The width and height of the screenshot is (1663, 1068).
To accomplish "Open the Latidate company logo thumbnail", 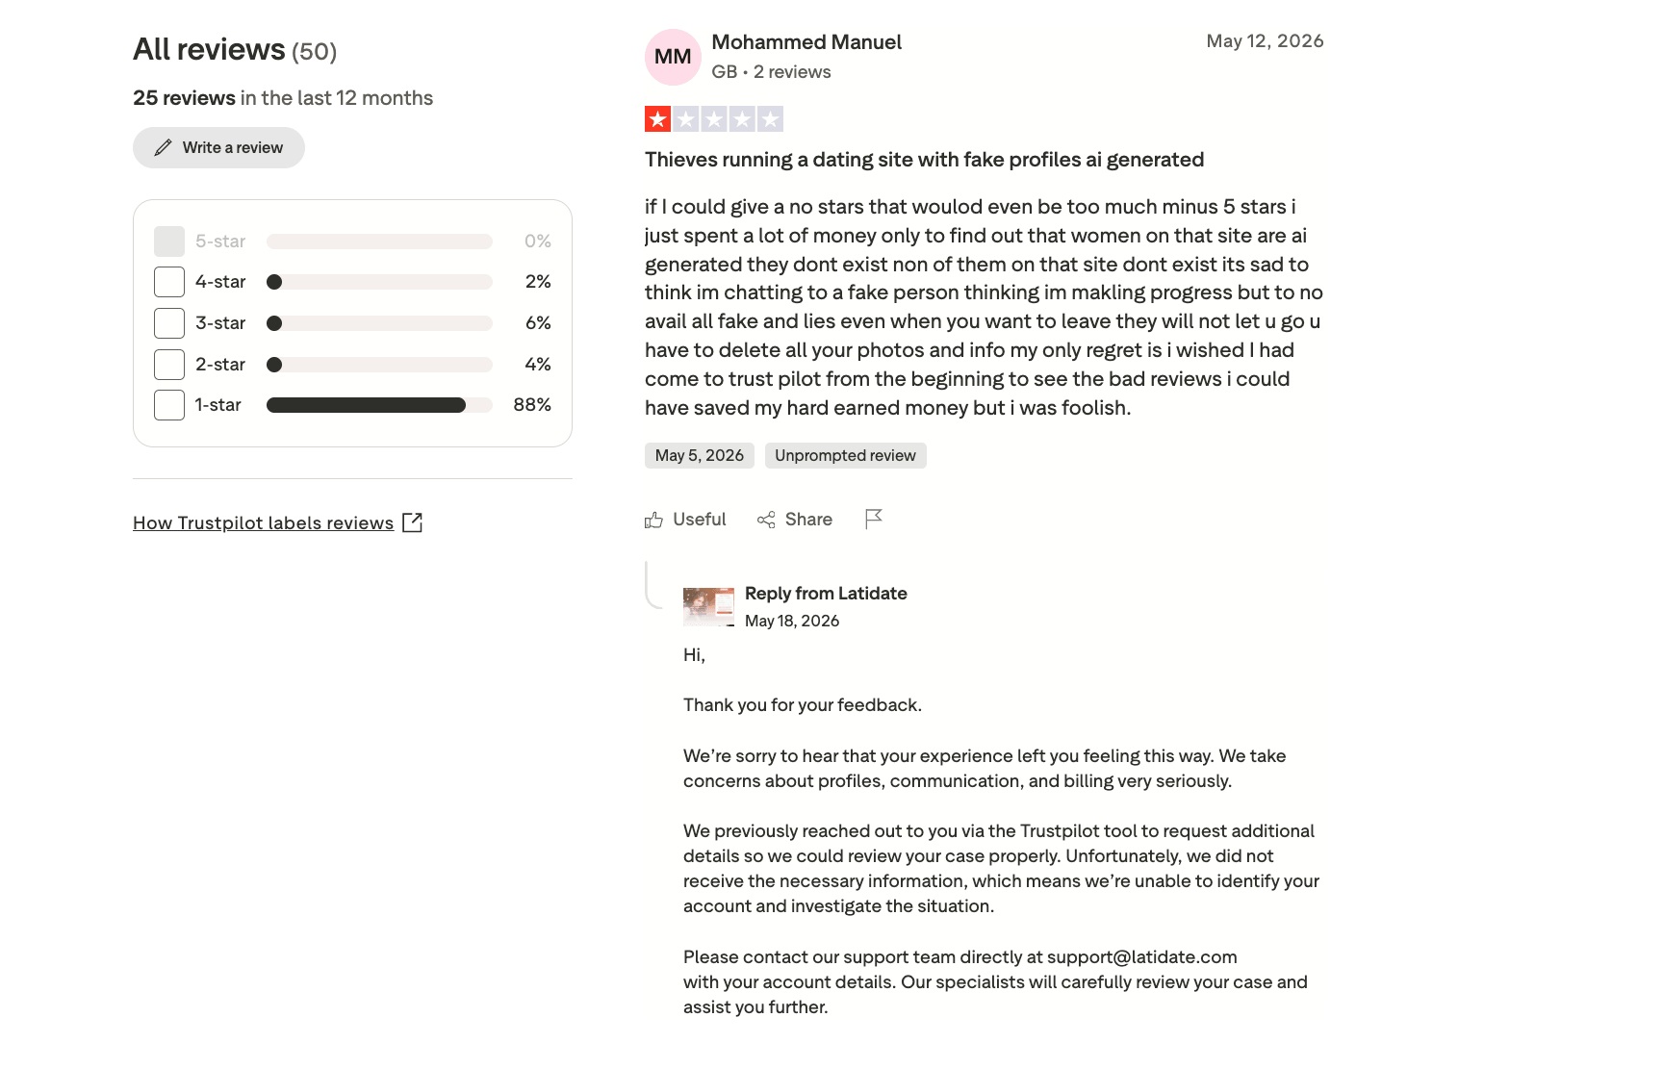I will [708, 607].
